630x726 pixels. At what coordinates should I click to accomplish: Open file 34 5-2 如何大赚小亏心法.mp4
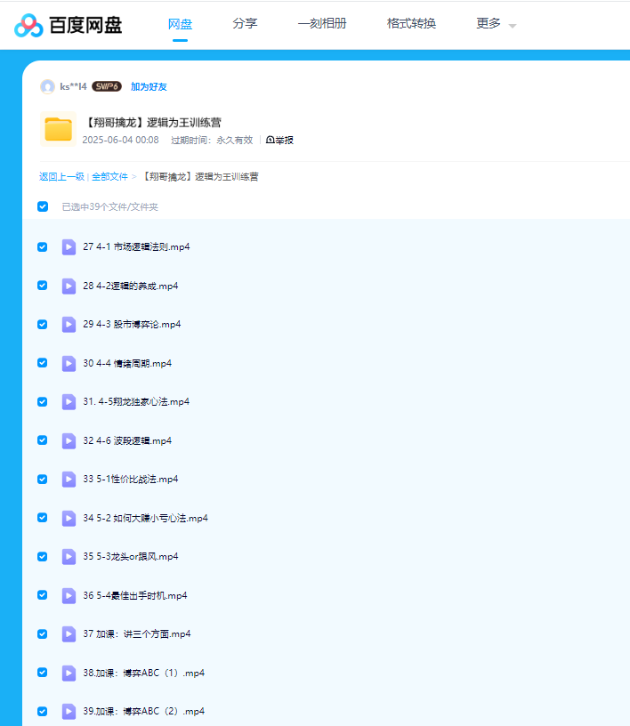[x=145, y=518]
